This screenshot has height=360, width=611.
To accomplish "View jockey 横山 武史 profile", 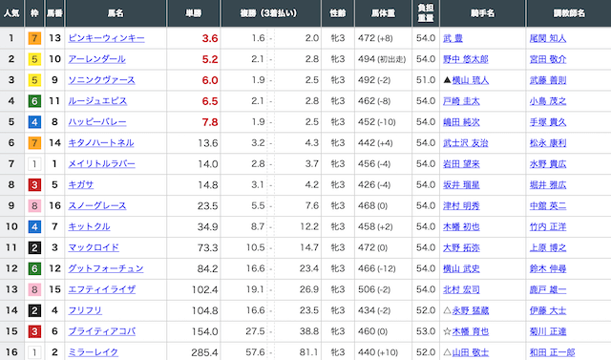I will click(x=461, y=269).
